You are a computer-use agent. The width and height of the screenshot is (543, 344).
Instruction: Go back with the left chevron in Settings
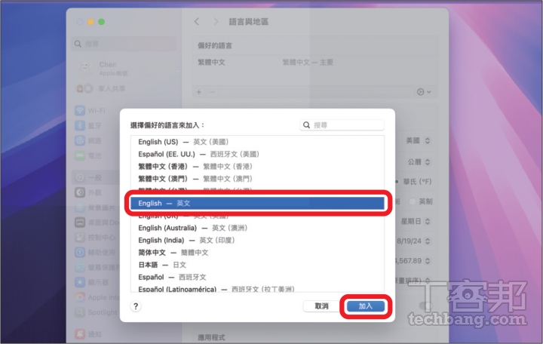click(x=197, y=22)
